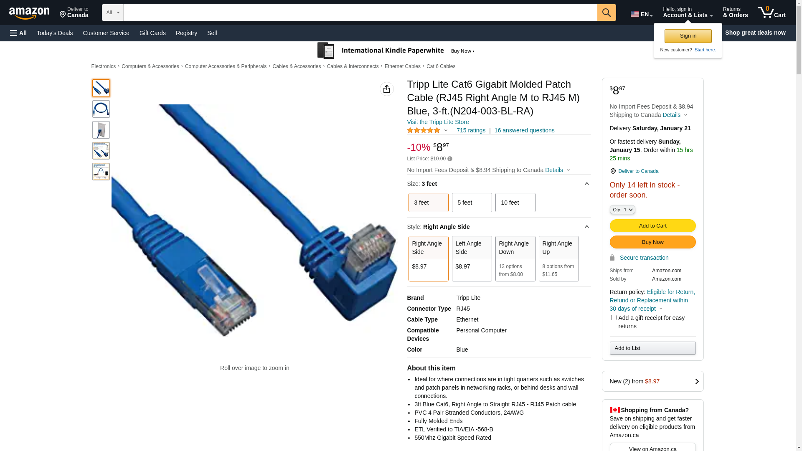Click the Amazon logo

click(29, 13)
